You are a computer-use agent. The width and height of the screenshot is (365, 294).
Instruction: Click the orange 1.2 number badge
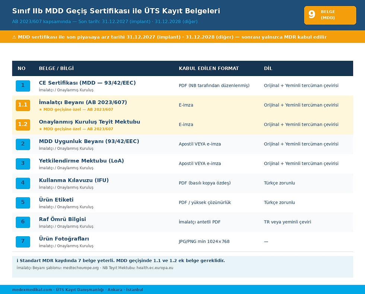coord(23,124)
